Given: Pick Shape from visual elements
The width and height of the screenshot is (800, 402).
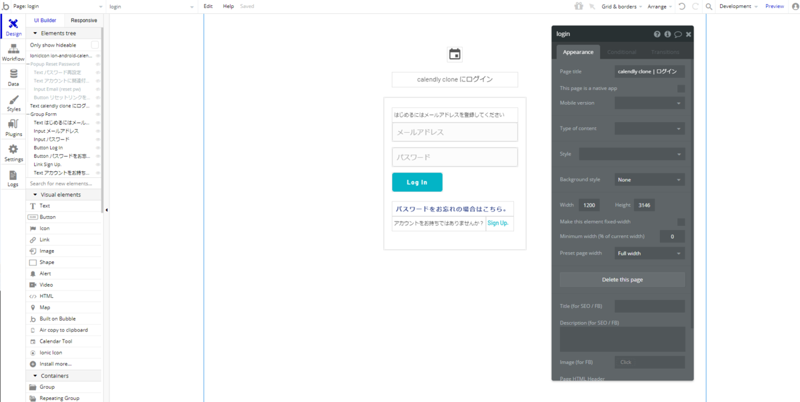Looking at the screenshot, I should pos(65,263).
